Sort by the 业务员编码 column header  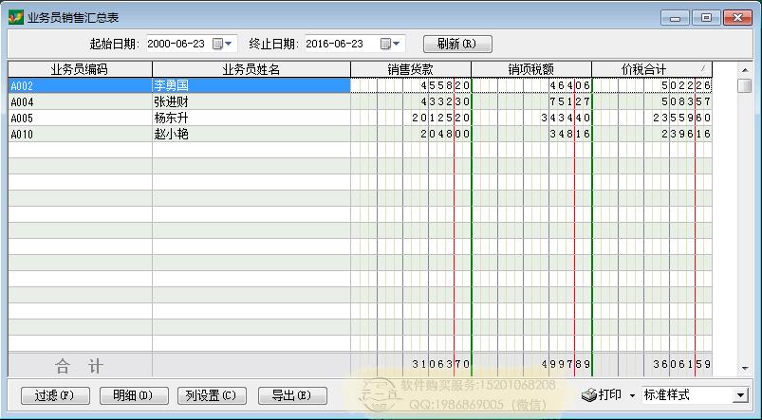[x=80, y=69]
